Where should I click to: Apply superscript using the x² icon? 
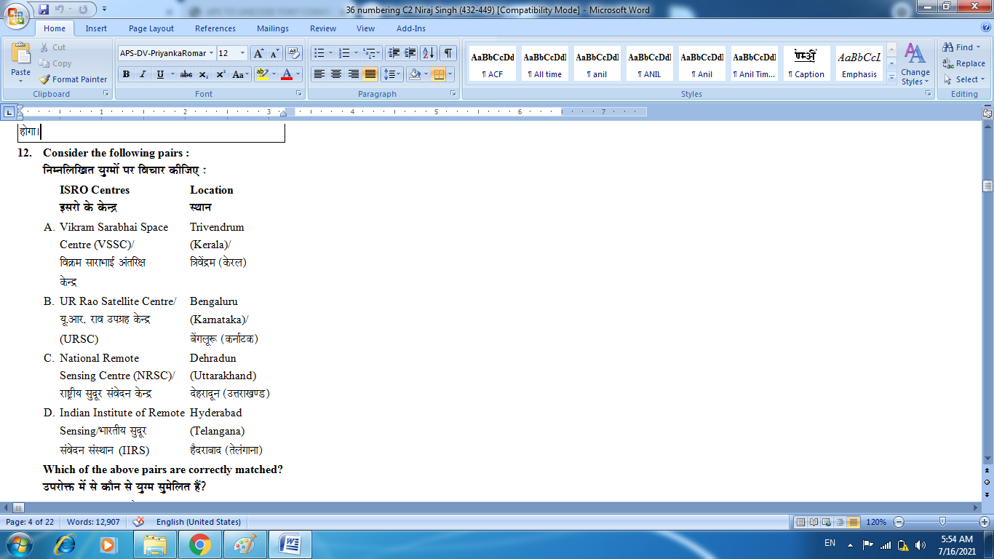[x=220, y=74]
